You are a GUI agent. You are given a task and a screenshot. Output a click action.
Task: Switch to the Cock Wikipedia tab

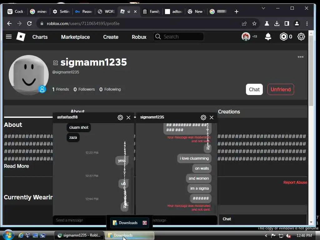[16, 12]
